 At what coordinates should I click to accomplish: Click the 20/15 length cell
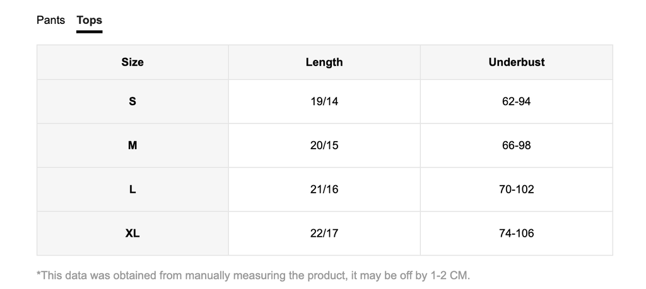(324, 145)
